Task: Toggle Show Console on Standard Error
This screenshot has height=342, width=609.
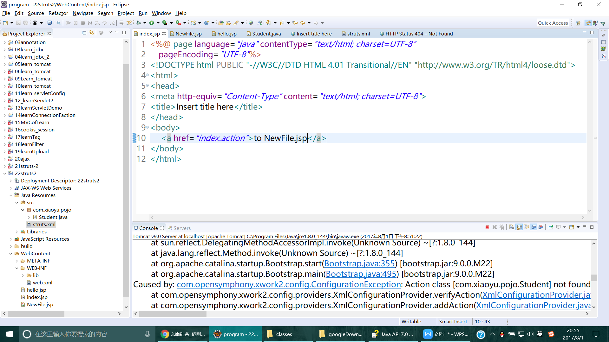Action: click(x=541, y=227)
